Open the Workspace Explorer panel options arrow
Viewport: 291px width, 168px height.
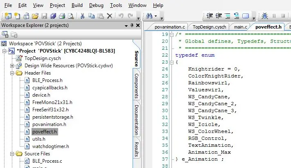(126, 26)
